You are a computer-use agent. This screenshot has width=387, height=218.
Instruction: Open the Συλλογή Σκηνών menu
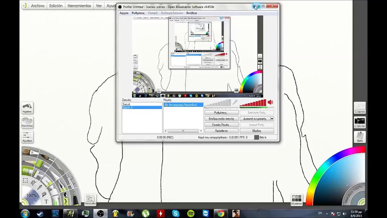point(172,13)
